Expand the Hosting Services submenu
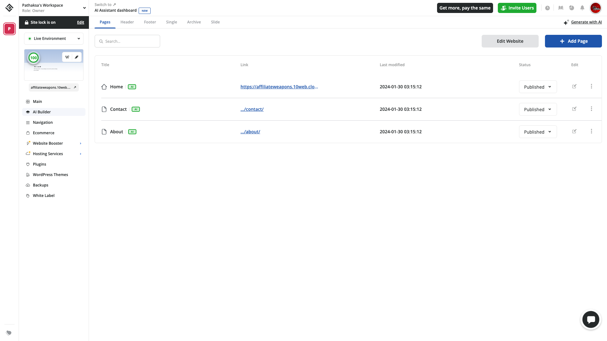The width and height of the screenshot is (607, 341). (x=48, y=154)
